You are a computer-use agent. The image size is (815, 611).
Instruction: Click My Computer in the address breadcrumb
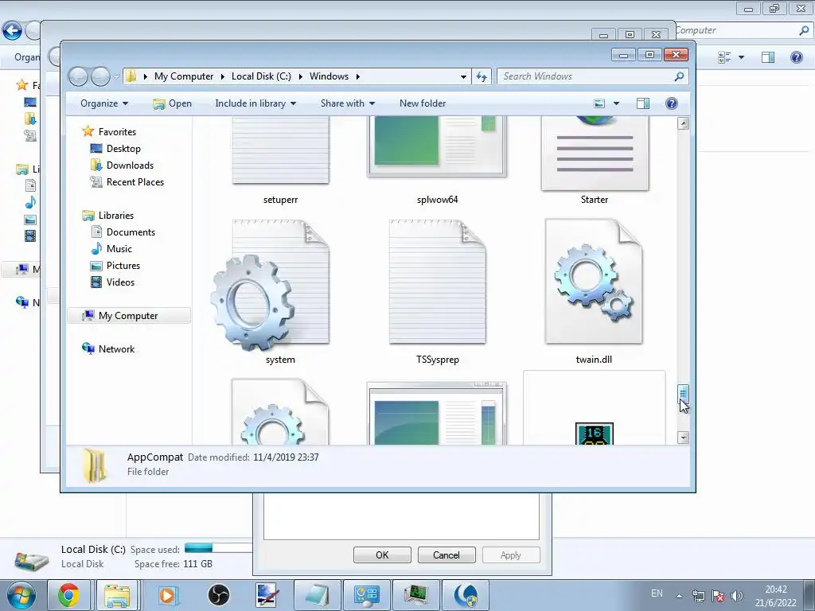[x=184, y=76]
